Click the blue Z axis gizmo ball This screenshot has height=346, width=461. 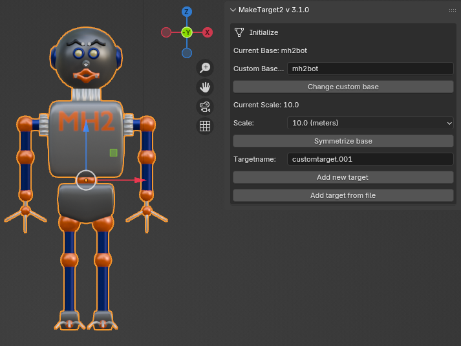(187, 12)
